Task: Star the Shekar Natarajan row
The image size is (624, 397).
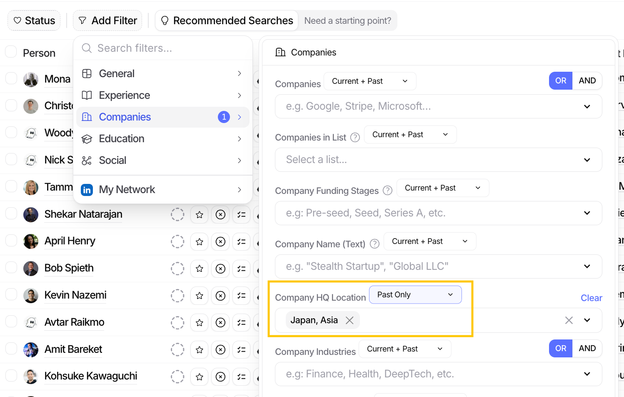Action: pyautogui.click(x=200, y=215)
